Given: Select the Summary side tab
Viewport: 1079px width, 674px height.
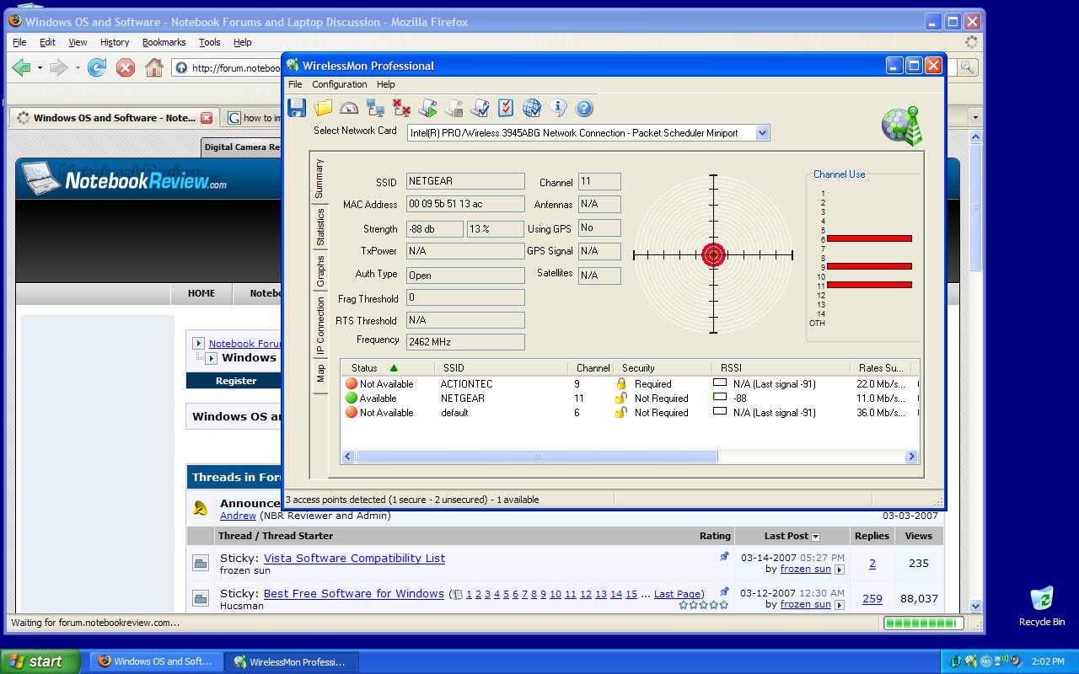Looking at the screenshot, I should [319, 179].
